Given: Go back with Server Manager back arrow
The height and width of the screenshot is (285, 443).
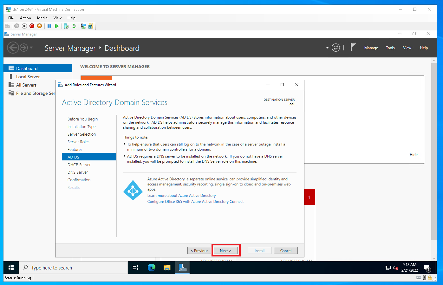Looking at the screenshot, I should coord(13,48).
